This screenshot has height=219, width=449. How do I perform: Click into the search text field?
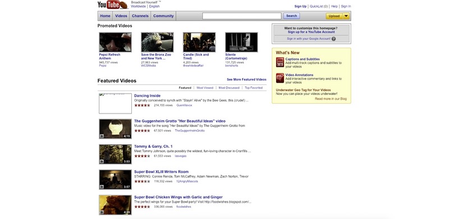pos(242,16)
